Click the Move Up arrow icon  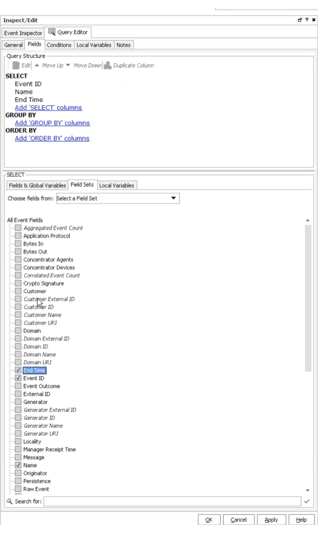(x=37, y=65)
